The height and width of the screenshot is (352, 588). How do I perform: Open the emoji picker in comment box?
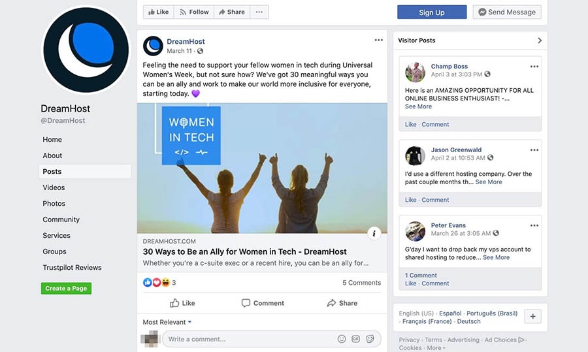[342, 339]
